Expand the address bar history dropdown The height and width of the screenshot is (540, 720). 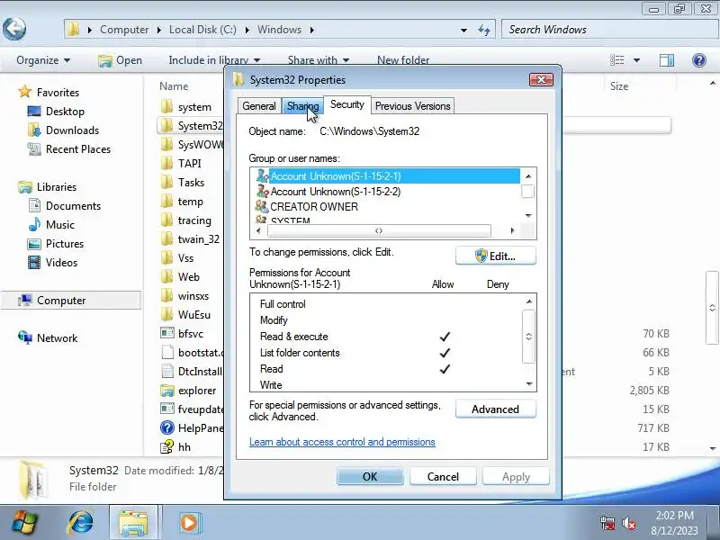(x=463, y=31)
